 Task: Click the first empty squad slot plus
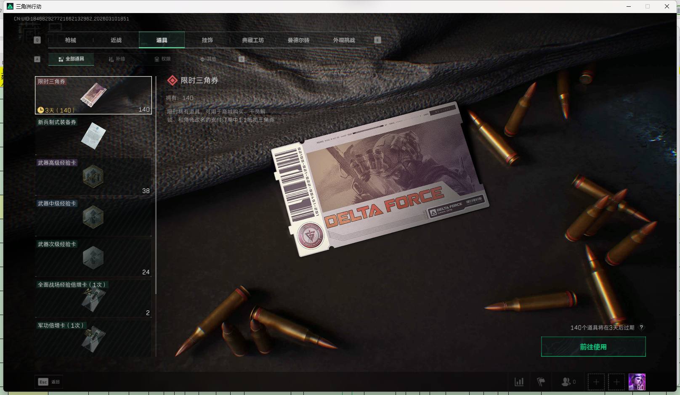tap(596, 382)
